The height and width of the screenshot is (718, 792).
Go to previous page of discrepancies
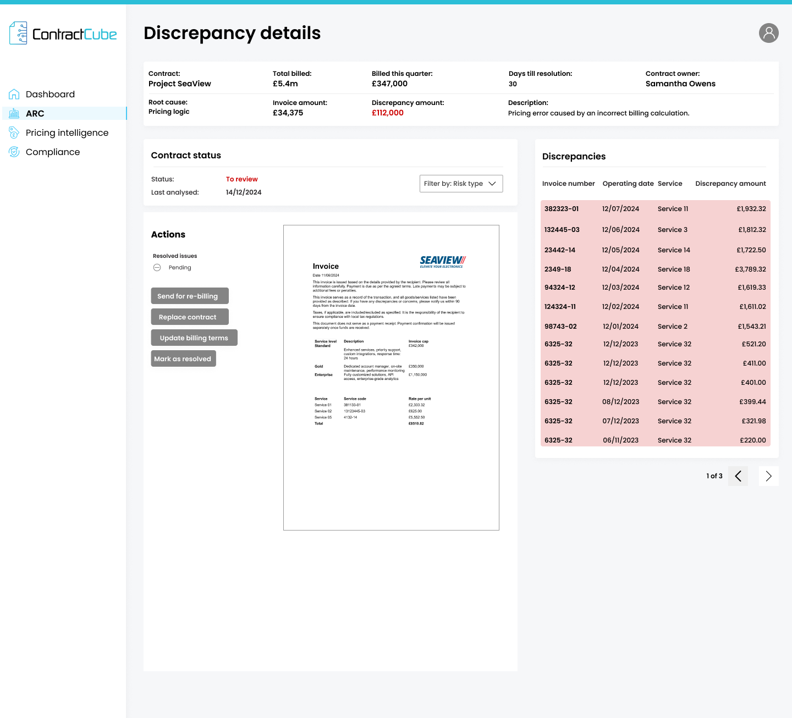[738, 476]
